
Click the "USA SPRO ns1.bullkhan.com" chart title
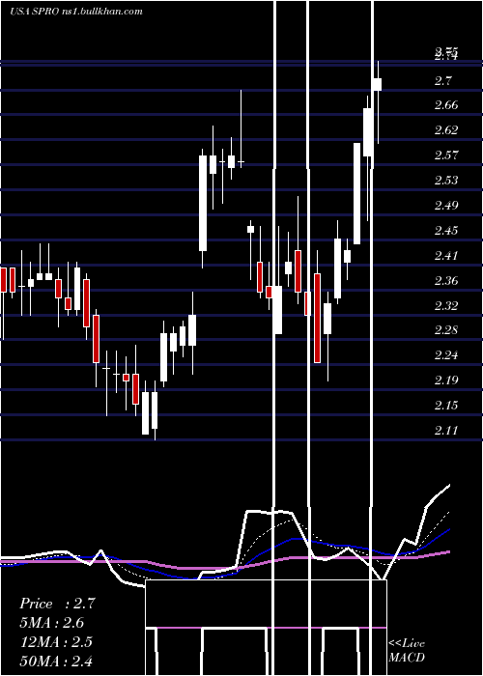click(76, 12)
